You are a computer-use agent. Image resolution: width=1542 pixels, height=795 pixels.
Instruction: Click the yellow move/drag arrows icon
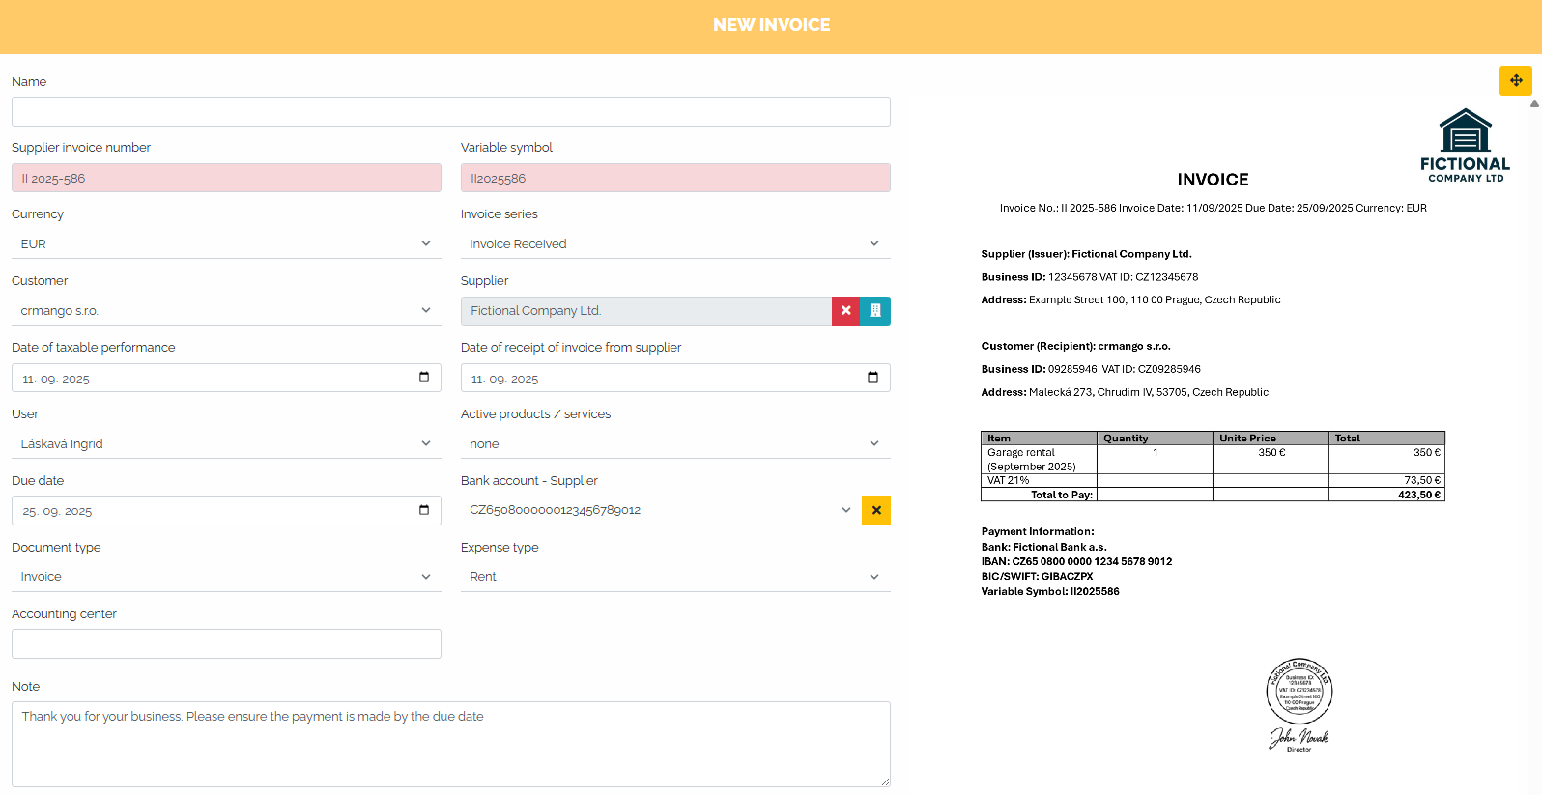click(x=1516, y=80)
